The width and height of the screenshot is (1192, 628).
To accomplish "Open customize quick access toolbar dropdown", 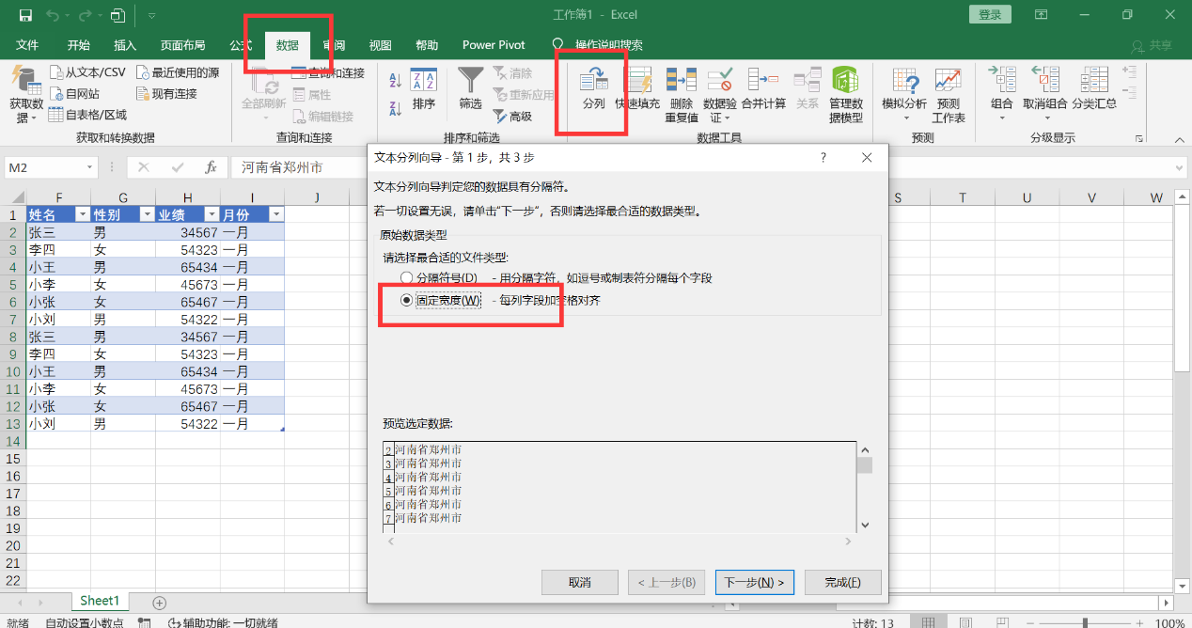I will tap(152, 15).
